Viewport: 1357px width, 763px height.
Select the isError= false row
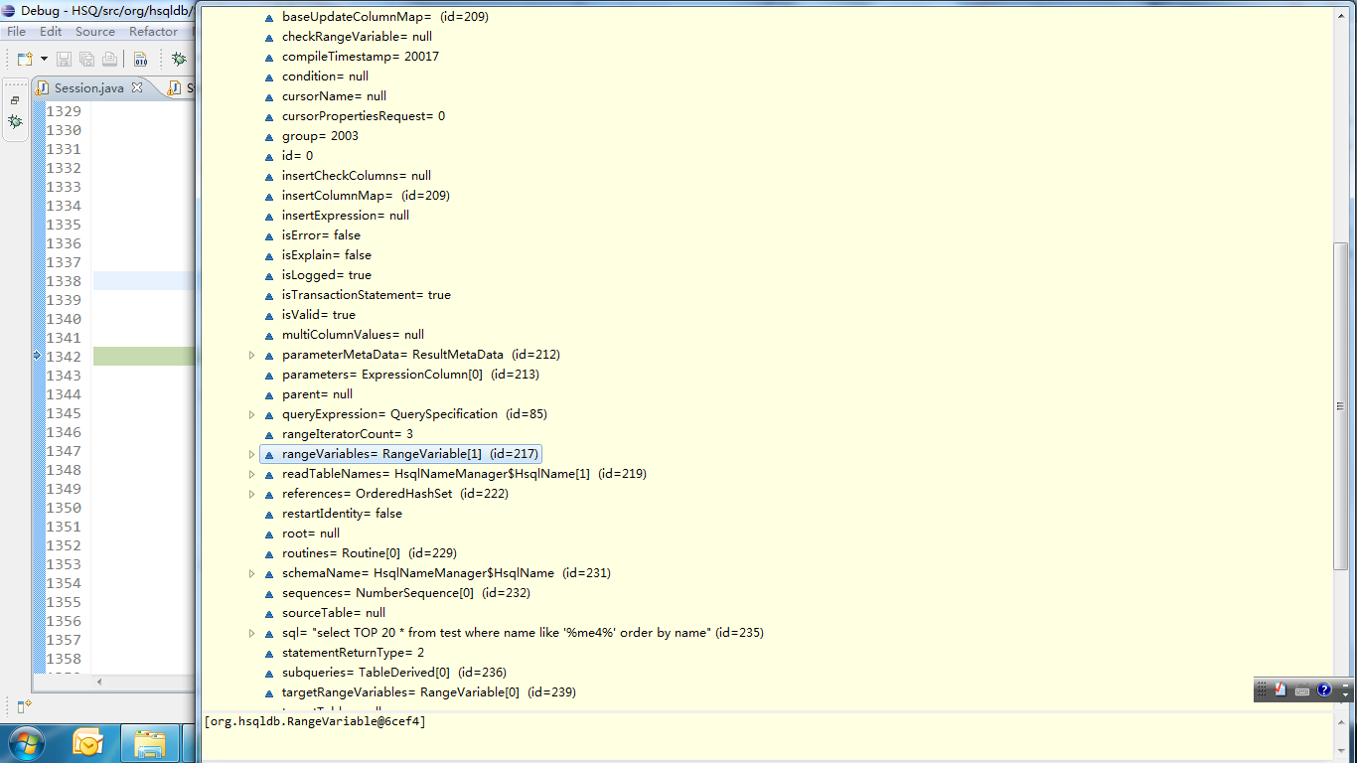pyautogui.click(x=312, y=235)
